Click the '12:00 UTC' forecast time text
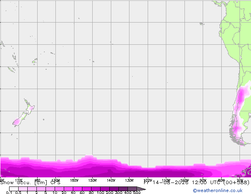This screenshot has width=251, height=194. click(x=207, y=182)
